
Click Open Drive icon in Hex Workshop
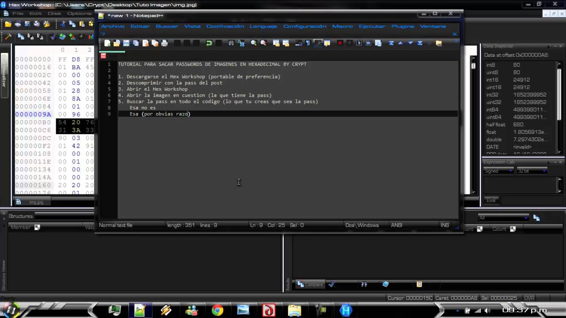point(18,24)
